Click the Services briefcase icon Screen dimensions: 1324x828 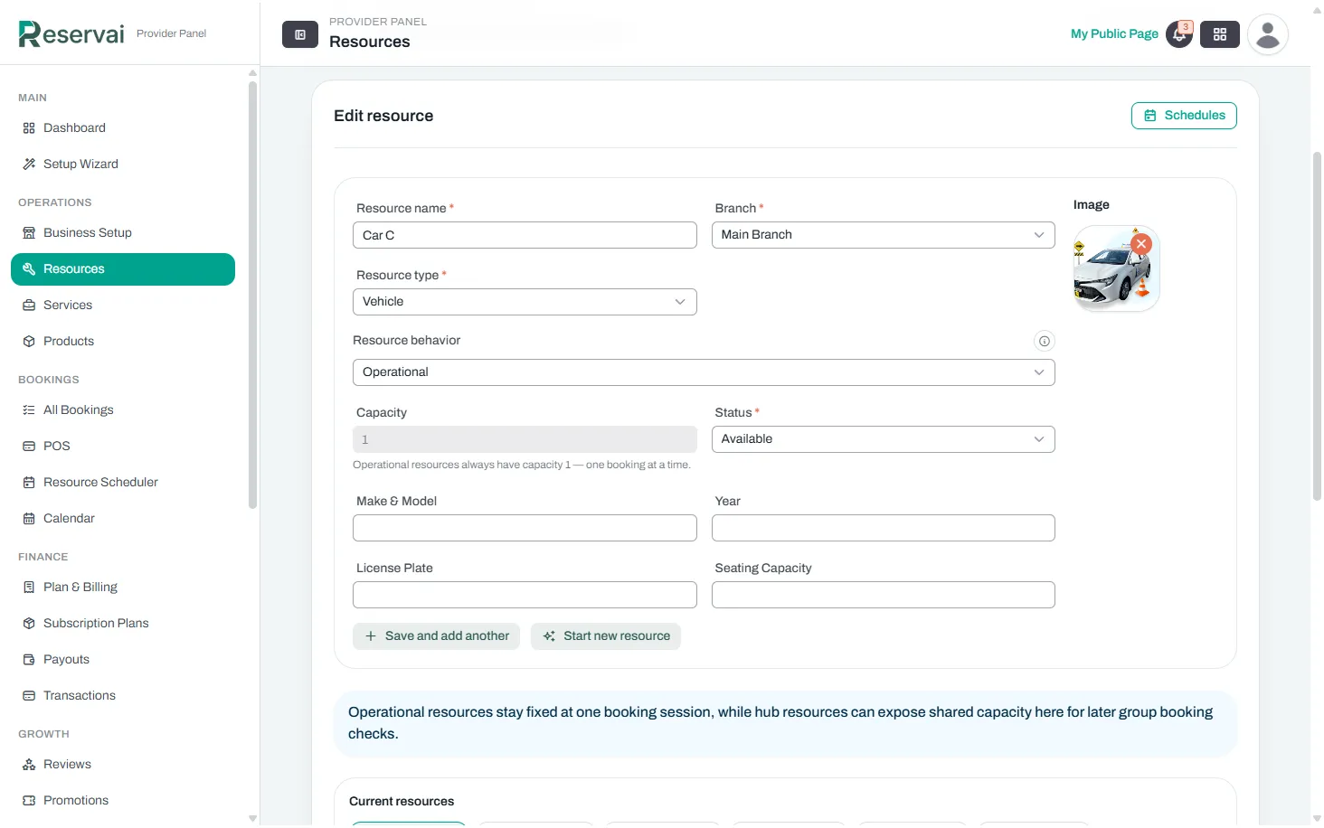[29, 306]
